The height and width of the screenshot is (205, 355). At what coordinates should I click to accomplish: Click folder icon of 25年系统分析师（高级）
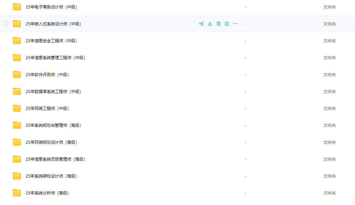17,193
